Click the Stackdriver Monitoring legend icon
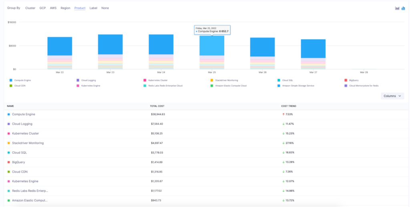Viewport: 410px width, 207px height. click(212, 80)
